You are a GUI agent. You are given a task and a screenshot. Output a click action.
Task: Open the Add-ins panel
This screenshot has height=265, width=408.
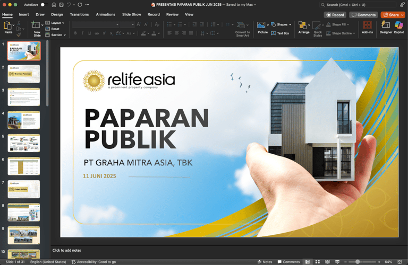pos(367,28)
